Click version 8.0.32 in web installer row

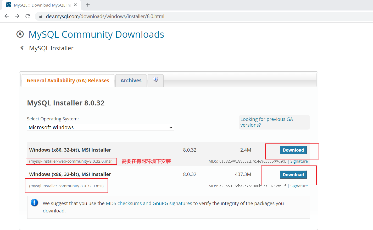pos(190,150)
